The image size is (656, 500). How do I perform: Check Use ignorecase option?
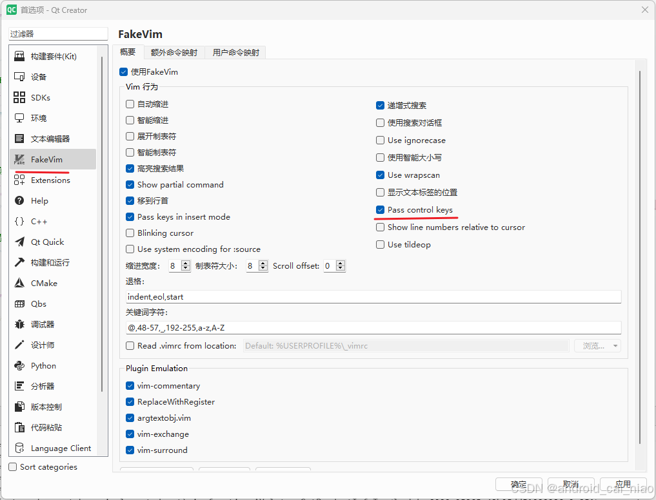pos(381,140)
